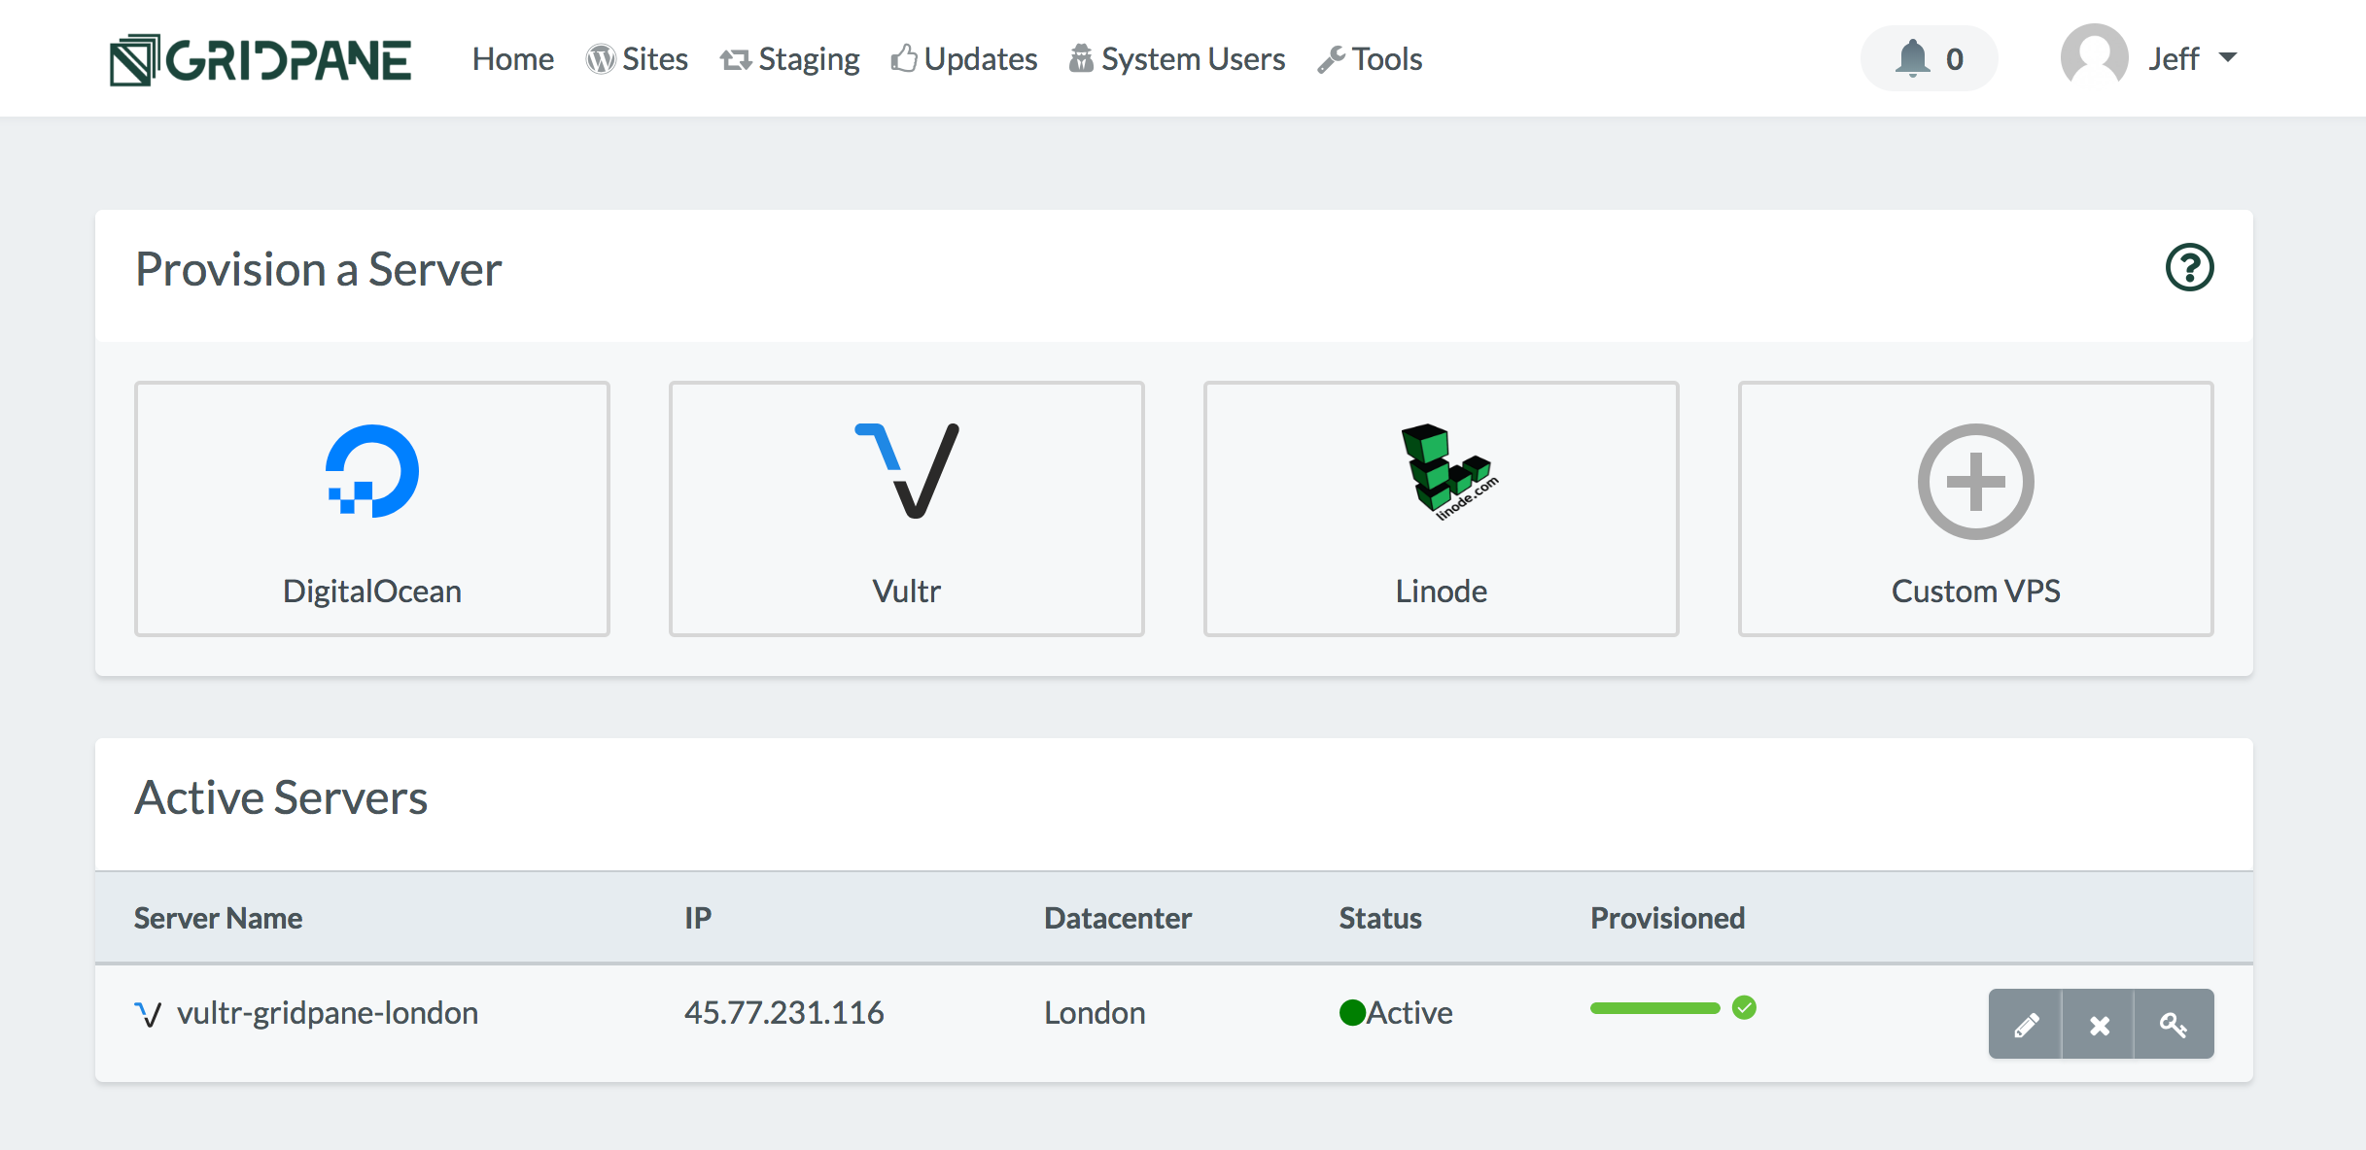Select the Linode provider card
Viewport: 2366px width, 1150px height.
[1442, 509]
